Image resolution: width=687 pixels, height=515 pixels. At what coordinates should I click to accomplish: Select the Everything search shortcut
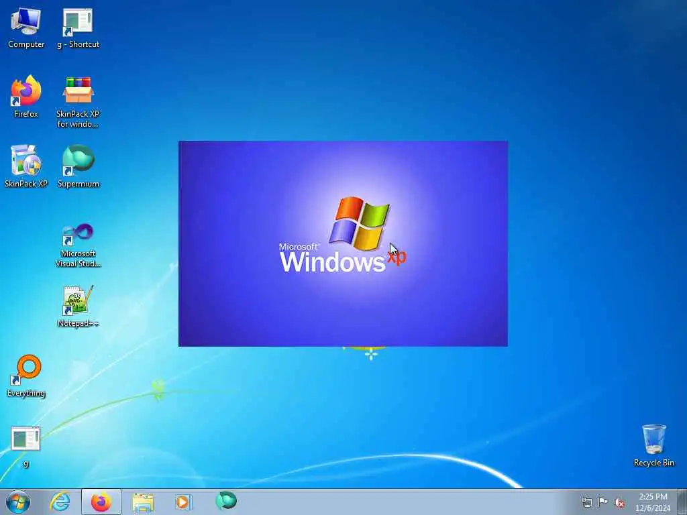point(26,376)
